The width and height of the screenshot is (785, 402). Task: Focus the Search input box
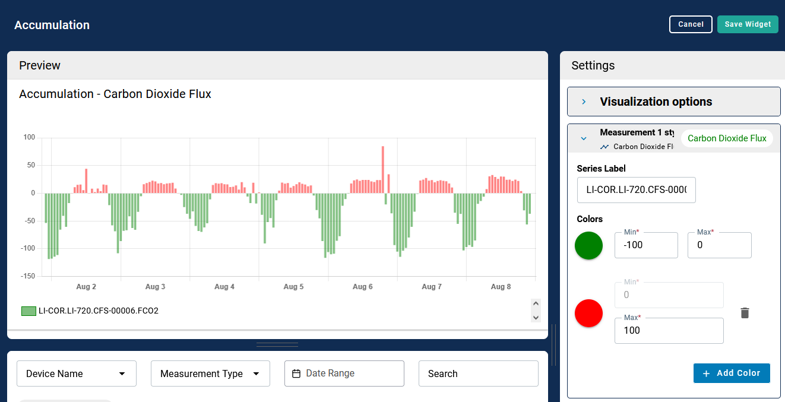click(x=478, y=373)
